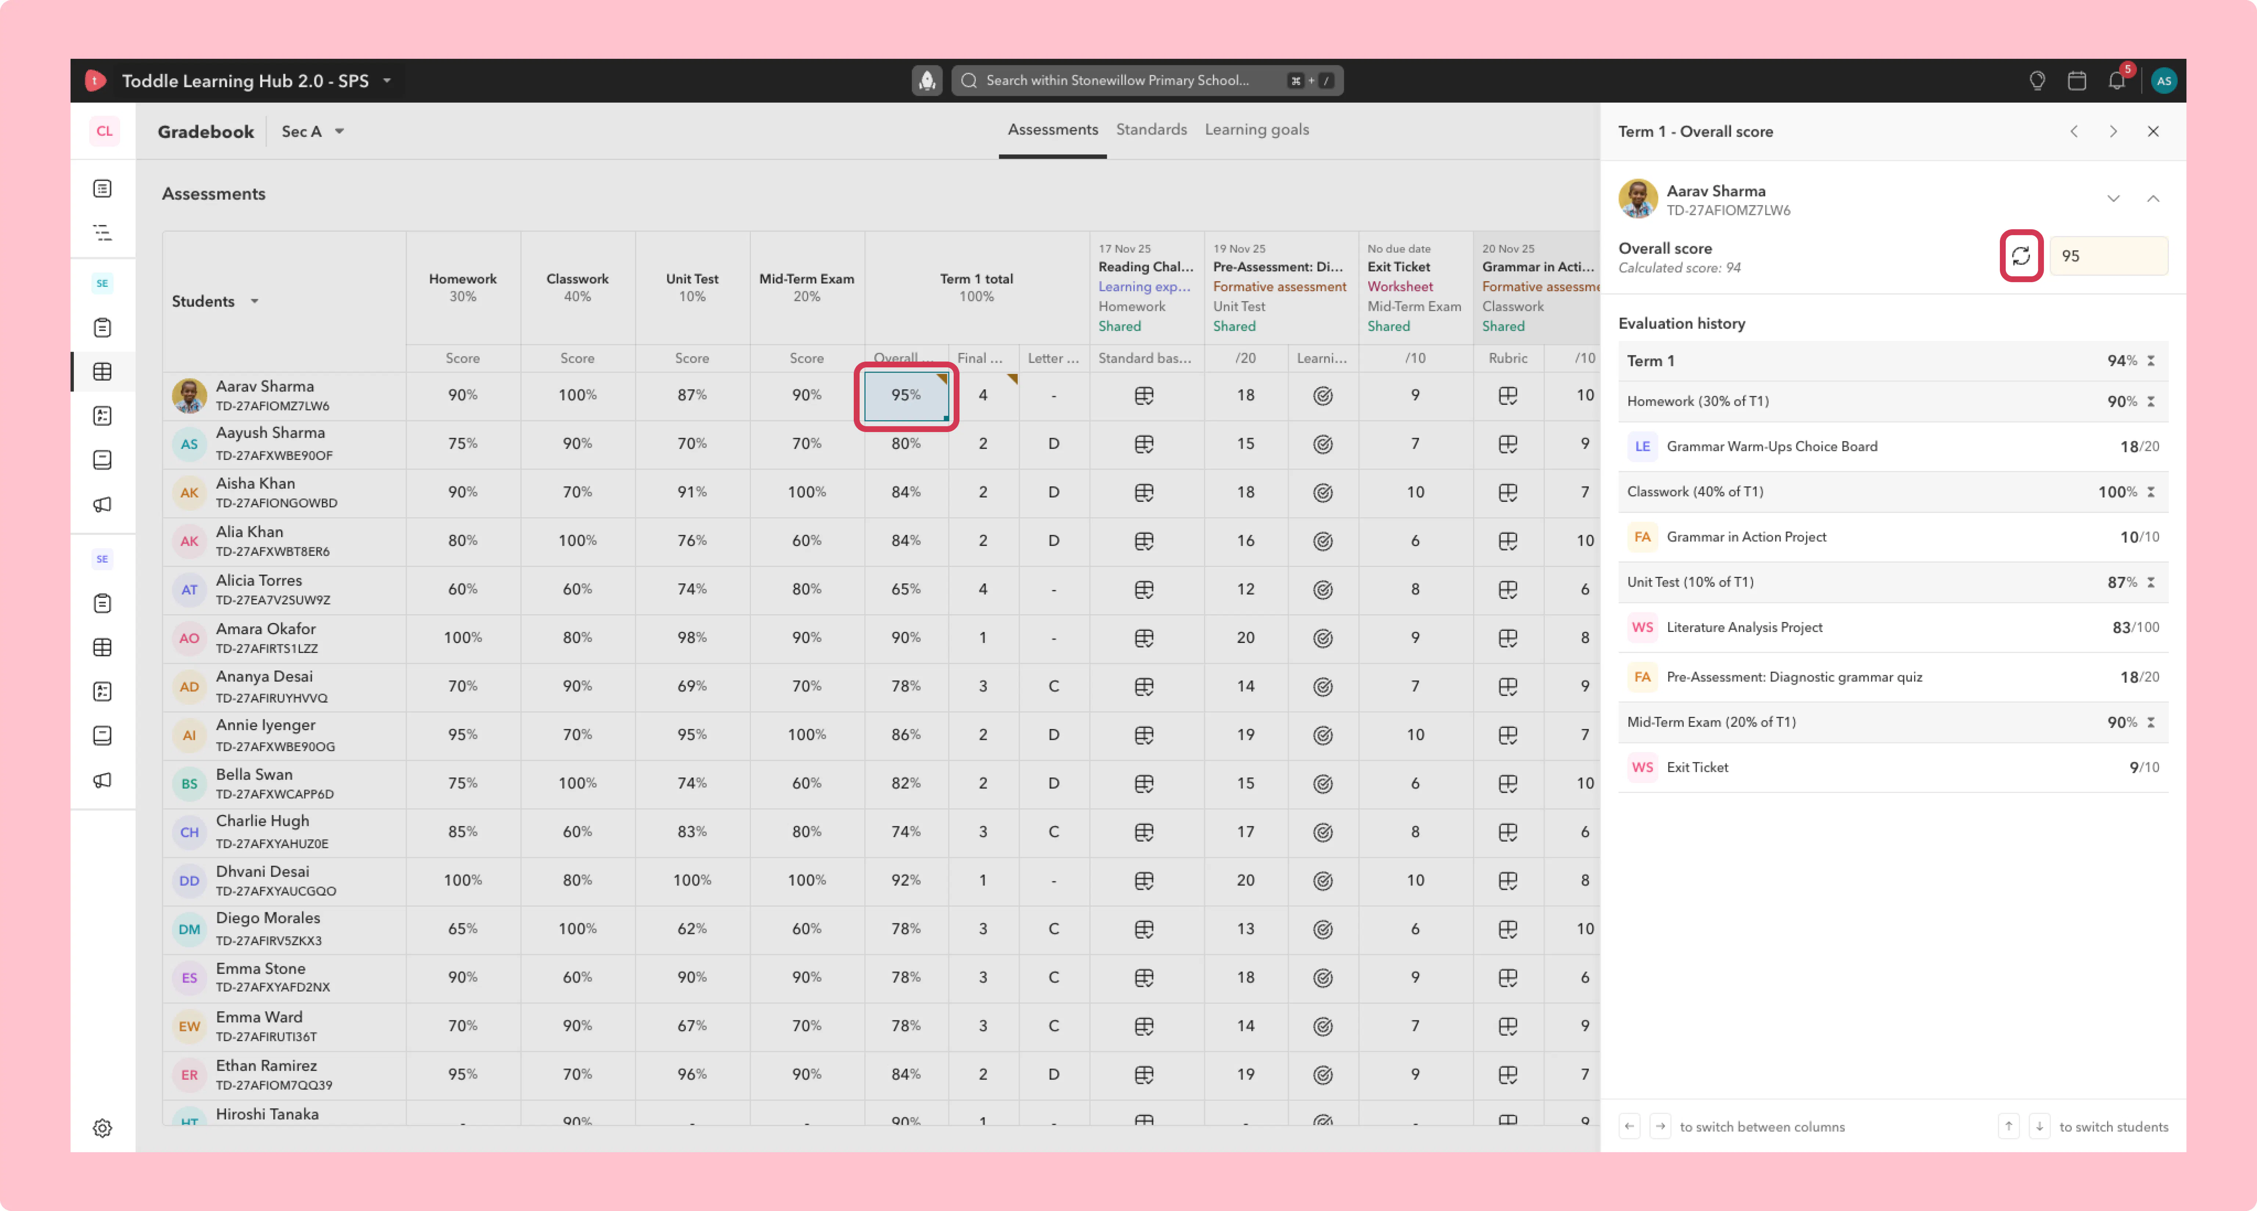2257x1211 pixels.
Task: Collapse Classwork (40% of T1) section
Action: 2150,492
